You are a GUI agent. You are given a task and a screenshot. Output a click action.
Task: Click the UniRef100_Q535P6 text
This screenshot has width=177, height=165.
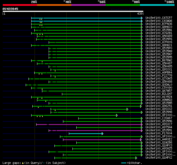(x=159, y=39)
